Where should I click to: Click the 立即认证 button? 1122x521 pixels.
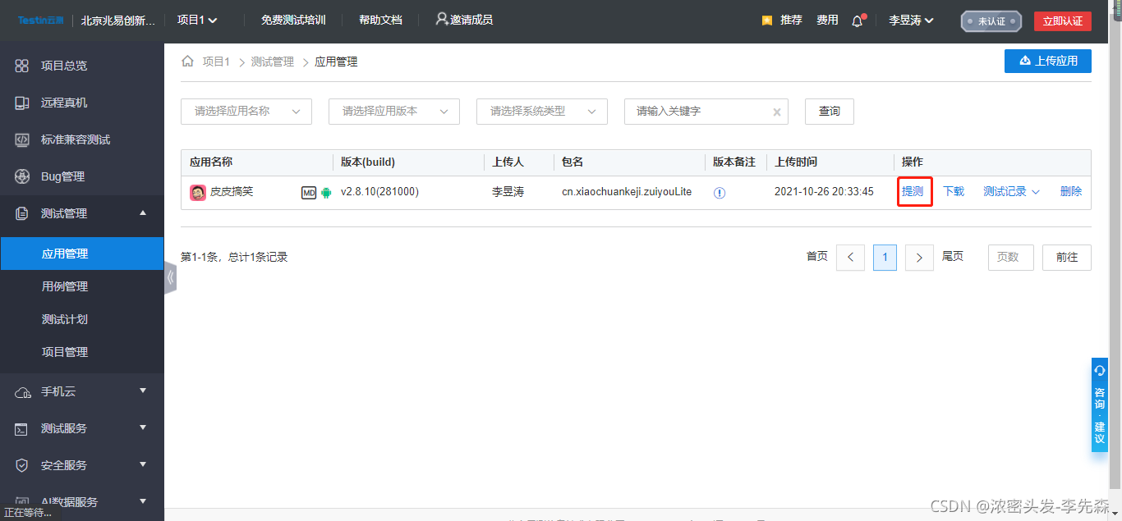tap(1063, 21)
